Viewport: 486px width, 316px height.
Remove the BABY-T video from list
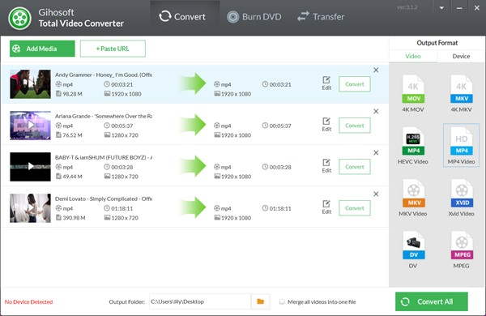click(376, 152)
